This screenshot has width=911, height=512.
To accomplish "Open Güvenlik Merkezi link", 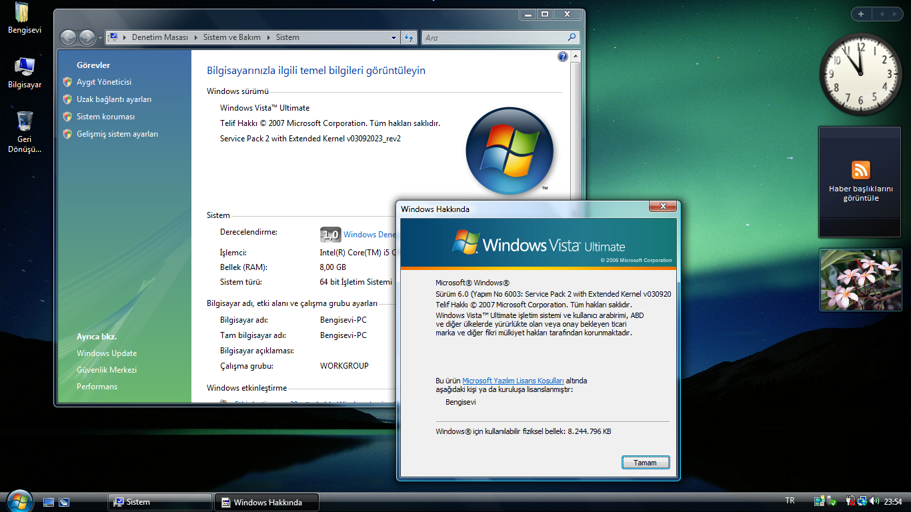I will pyautogui.click(x=107, y=370).
